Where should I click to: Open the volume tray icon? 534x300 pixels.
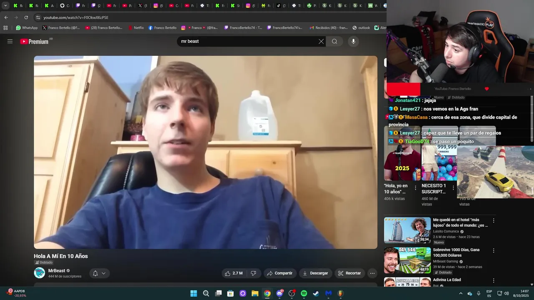(506, 293)
